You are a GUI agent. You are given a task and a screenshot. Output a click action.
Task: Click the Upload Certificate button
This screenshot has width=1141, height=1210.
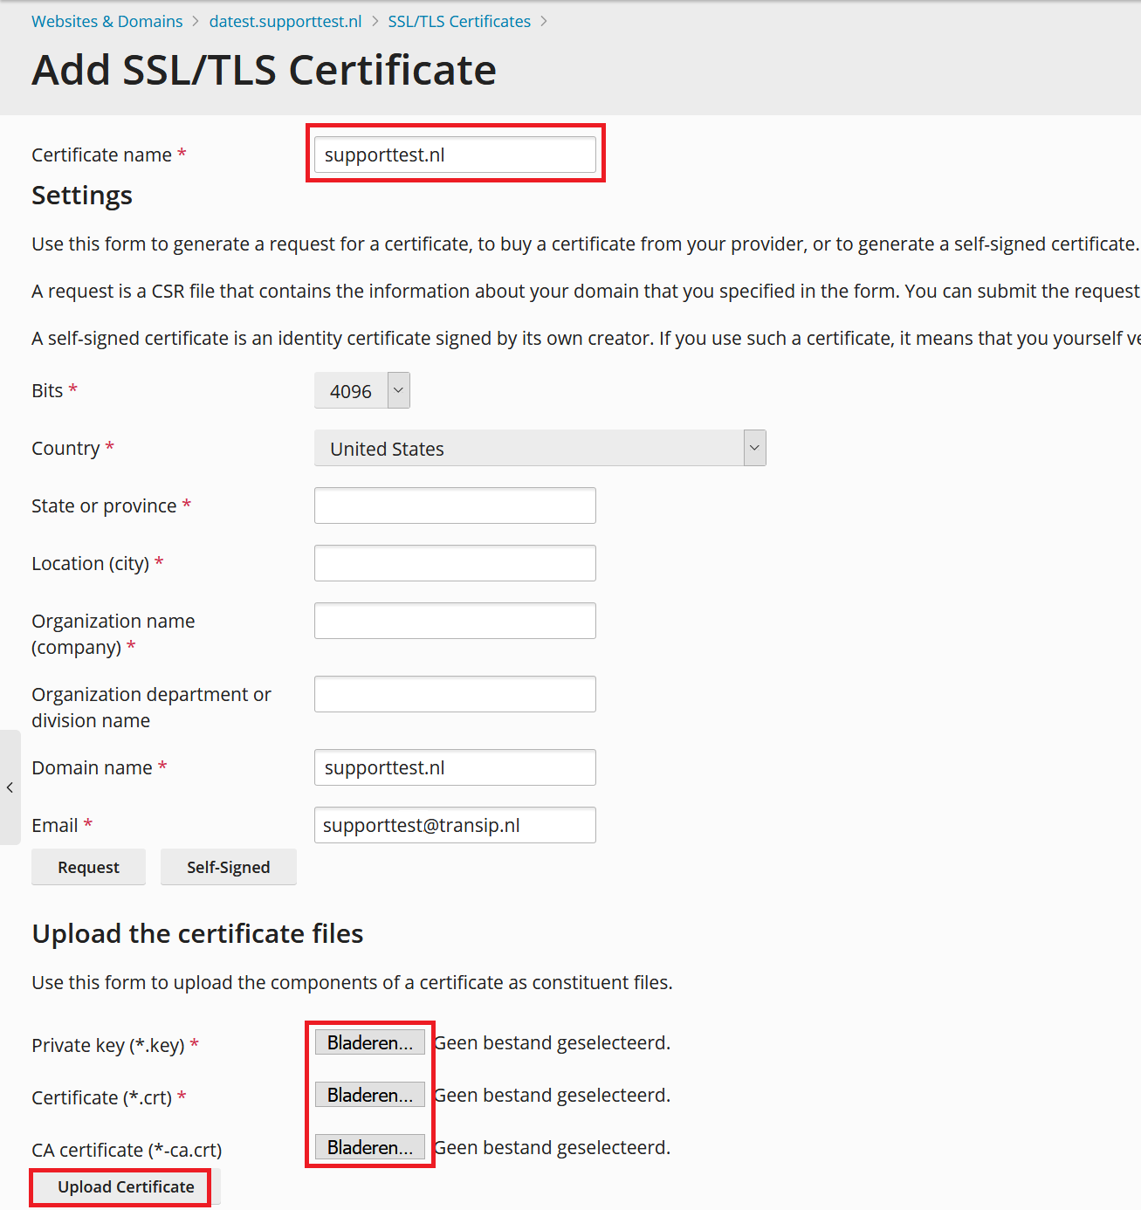click(126, 1186)
